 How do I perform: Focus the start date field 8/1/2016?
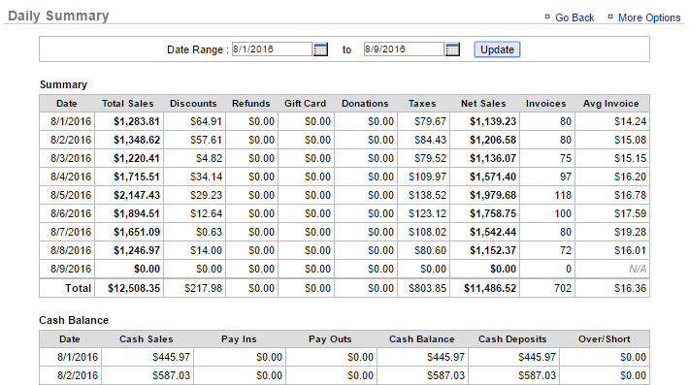tap(272, 48)
